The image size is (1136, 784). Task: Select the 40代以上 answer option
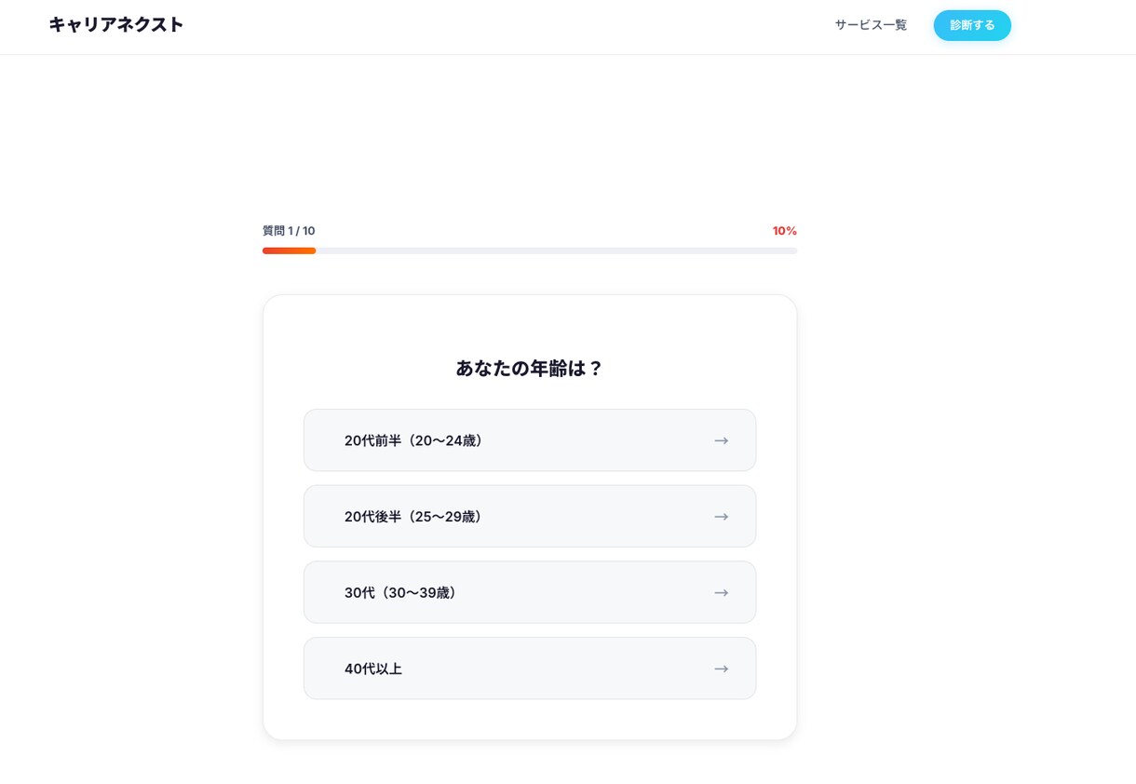coord(530,669)
